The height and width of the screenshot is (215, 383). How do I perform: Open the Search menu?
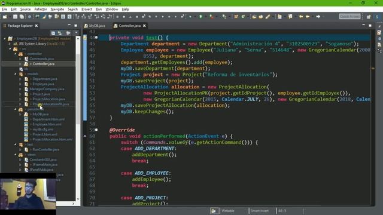click(x=72, y=10)
